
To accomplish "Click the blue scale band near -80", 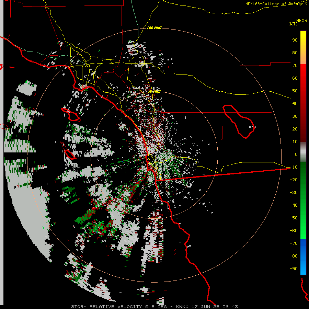I will click(x=303, y=257).
